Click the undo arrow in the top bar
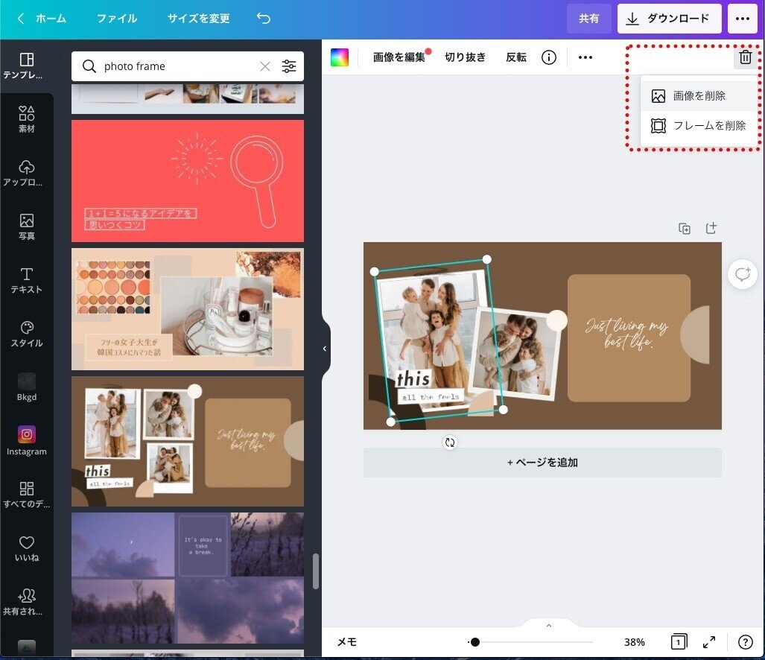This screenshot has height=660, width=765. pos(263,18)
